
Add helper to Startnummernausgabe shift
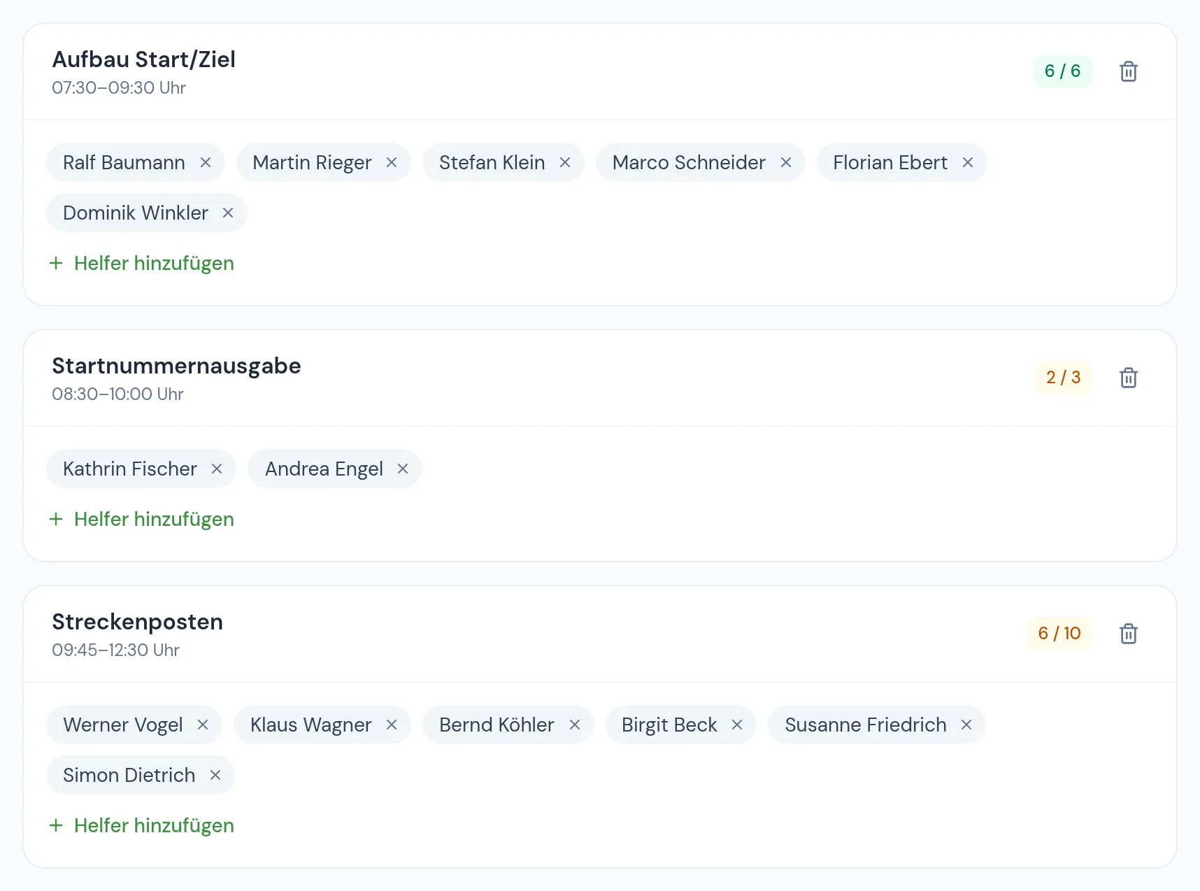click(x=141, y=519)
